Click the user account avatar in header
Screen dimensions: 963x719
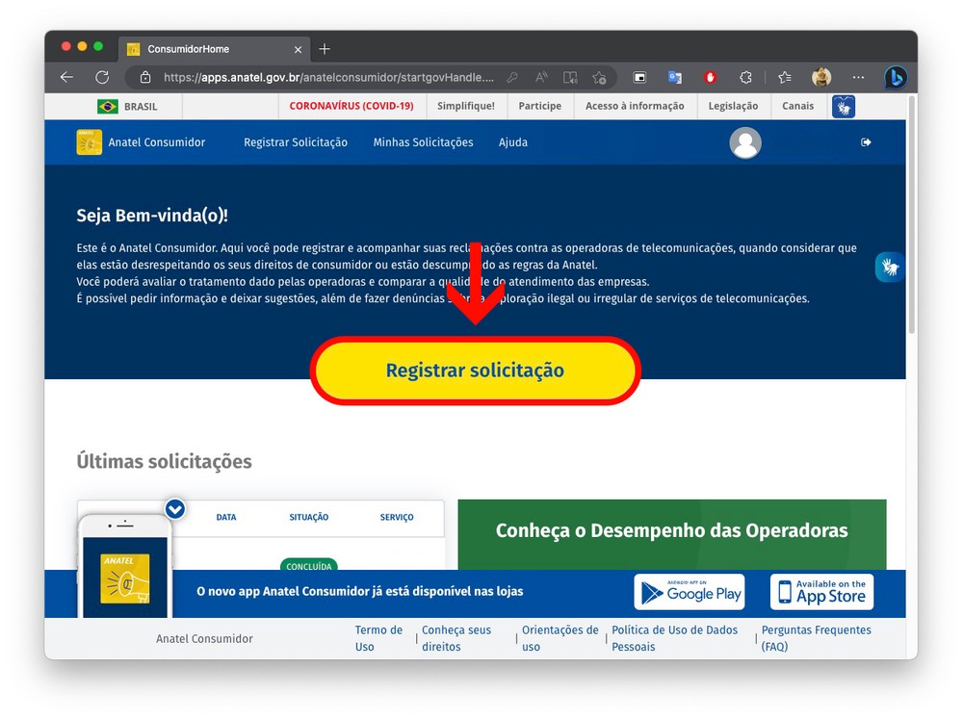[x=745, y=143]
